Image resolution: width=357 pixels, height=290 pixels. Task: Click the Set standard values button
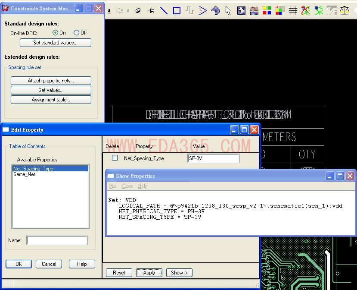[x=55, y=43]
